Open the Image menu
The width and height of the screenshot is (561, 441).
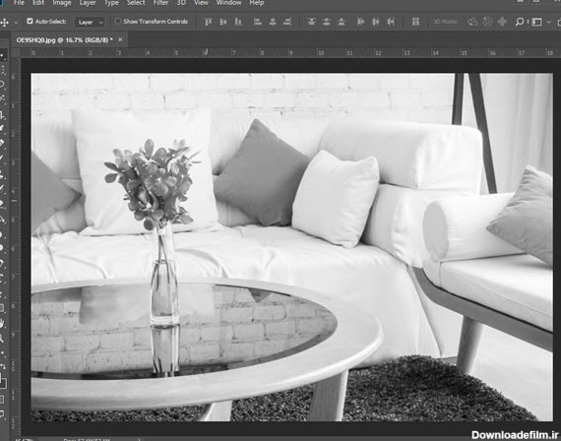62,3
